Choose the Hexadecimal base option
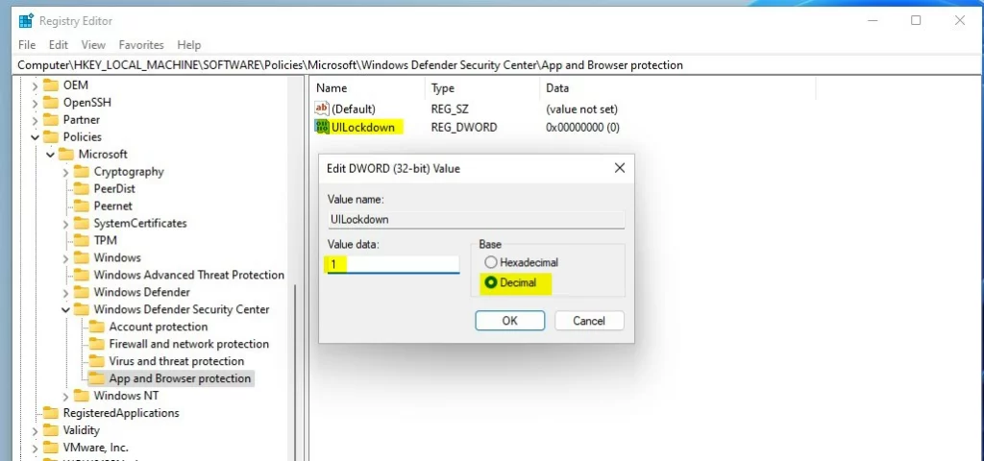This screenshot has width=984, height=461. pos(491,263)
